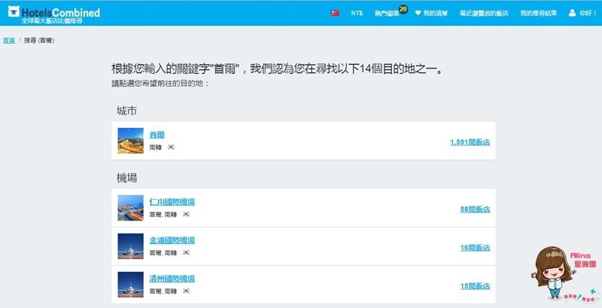Open the HotelsCombined logo homepage
The width and height of the screenshot is (602, 308).
pos(53,12)
